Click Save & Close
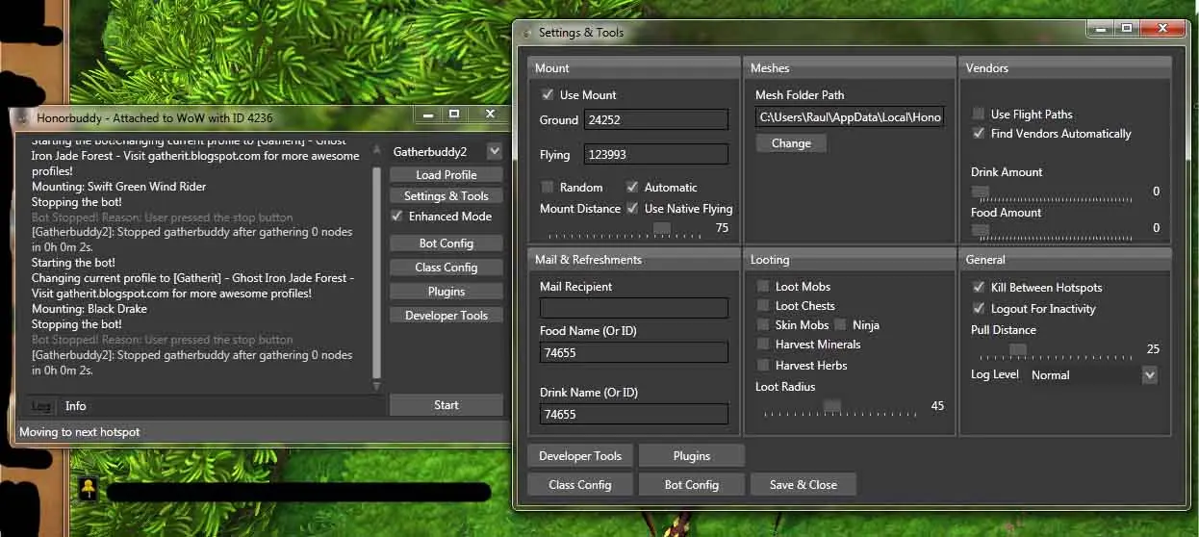The width and height of the screenshot is (1199, 537). click(x=804, y=484)
